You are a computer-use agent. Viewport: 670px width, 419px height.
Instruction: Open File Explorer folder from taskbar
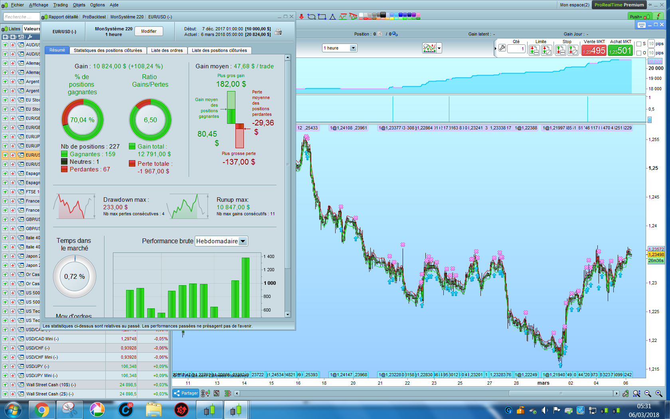click(x=154, y=410)
